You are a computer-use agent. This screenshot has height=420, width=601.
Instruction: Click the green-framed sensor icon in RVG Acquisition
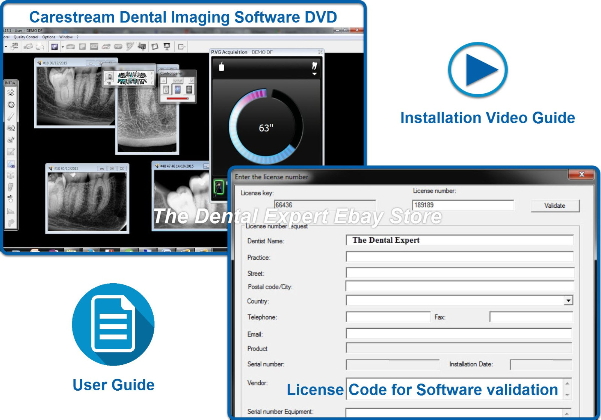(x=219, y=187)
